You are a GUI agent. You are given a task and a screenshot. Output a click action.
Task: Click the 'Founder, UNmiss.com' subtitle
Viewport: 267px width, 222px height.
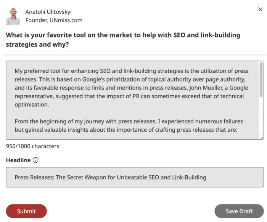(54, 20)
